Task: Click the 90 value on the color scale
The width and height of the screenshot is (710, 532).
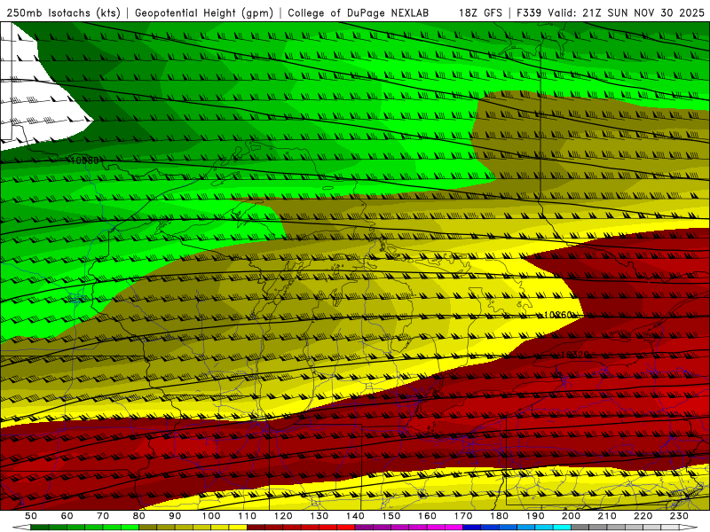Action: click(x=175, y=516)
